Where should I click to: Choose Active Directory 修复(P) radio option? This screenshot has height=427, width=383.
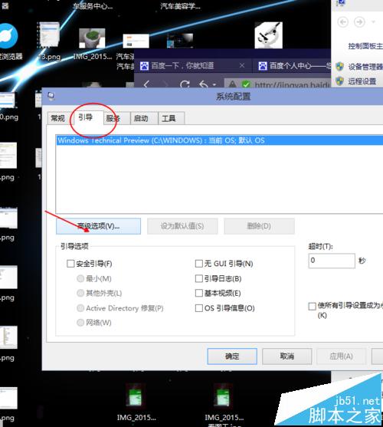click(80, 308)
